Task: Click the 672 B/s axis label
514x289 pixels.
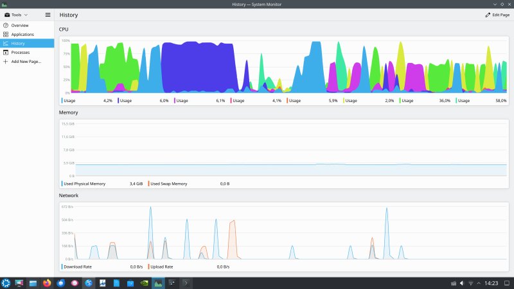Action: pos(67,207)
